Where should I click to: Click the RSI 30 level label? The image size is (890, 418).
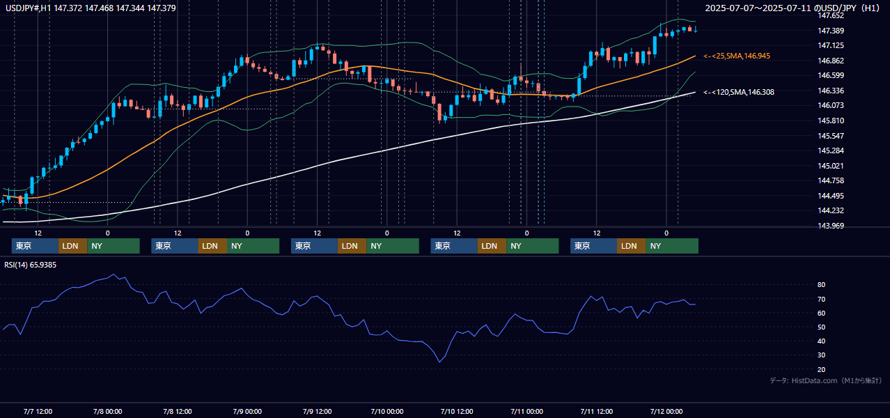[x=822, y=355]
